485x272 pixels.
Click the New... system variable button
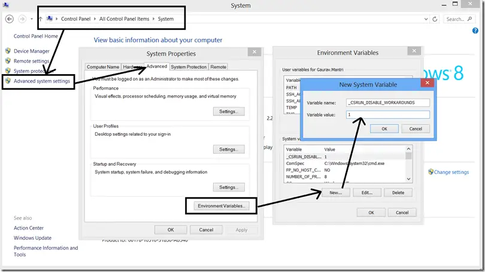coord(335,192)
